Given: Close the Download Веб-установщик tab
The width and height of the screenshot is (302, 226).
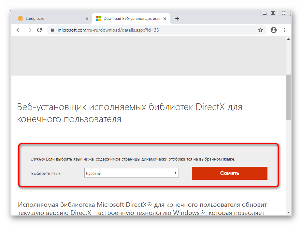Looking at the screenshot, I should 165,19.
